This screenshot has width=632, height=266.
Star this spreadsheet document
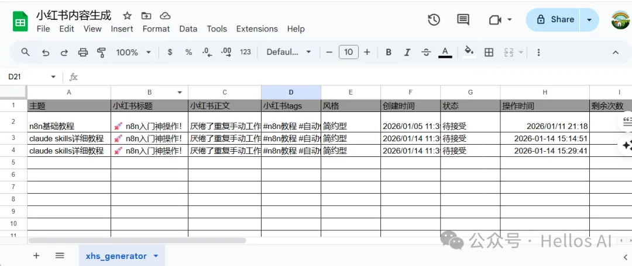pos(127,16)
